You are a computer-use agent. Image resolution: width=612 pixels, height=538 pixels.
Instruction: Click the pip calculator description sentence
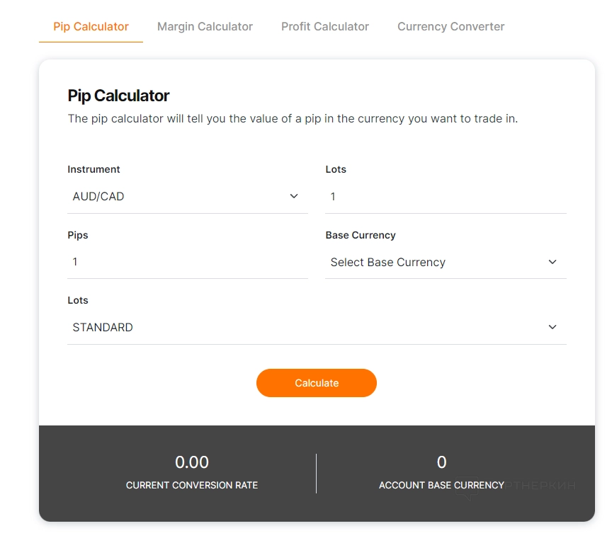pyautogui.click(x=293, y=119)
